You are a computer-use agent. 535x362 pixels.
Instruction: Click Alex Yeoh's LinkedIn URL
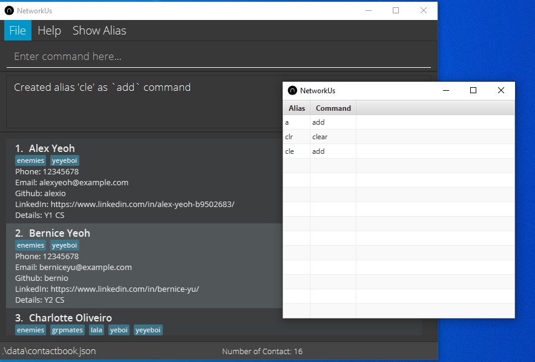143,205
